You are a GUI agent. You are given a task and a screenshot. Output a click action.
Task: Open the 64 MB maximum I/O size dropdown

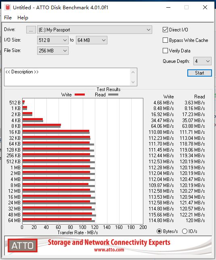click(92, 40)
